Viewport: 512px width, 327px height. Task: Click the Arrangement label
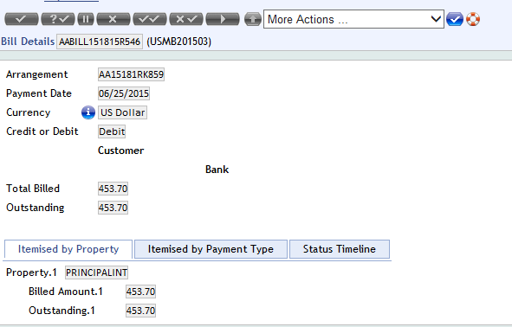[37, 74]
